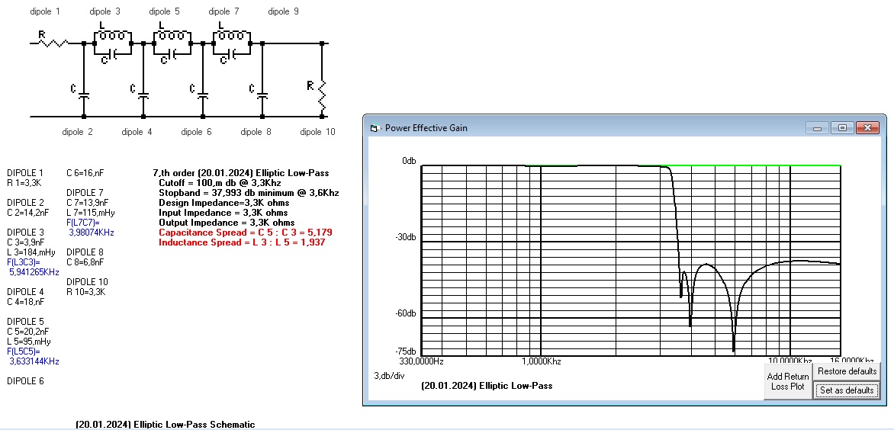The image size is (894, 430).
Task: Click the Capacitance Spread red text line
Action: [x=245, y=232]
